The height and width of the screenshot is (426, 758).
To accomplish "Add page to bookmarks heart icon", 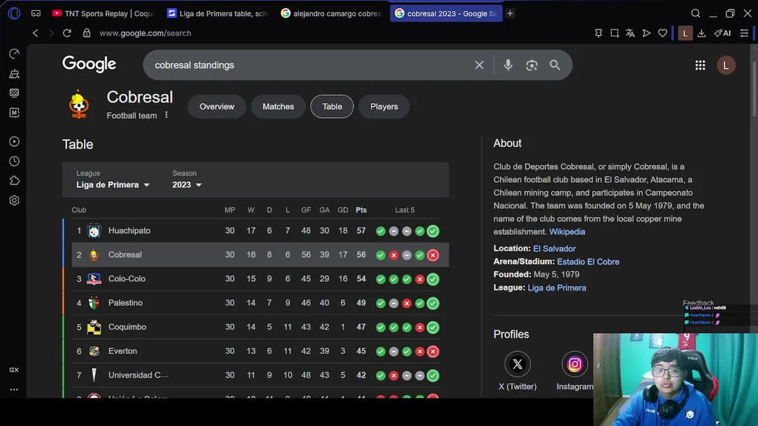I will [x=663, y=33].
